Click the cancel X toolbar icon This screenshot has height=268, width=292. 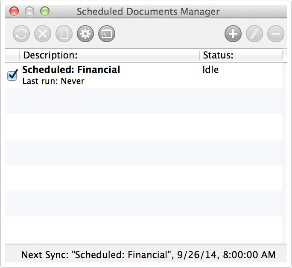(x=43, y=34)
